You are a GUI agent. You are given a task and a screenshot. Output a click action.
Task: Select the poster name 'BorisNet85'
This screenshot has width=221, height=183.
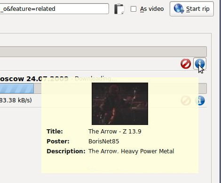(104, 141)
